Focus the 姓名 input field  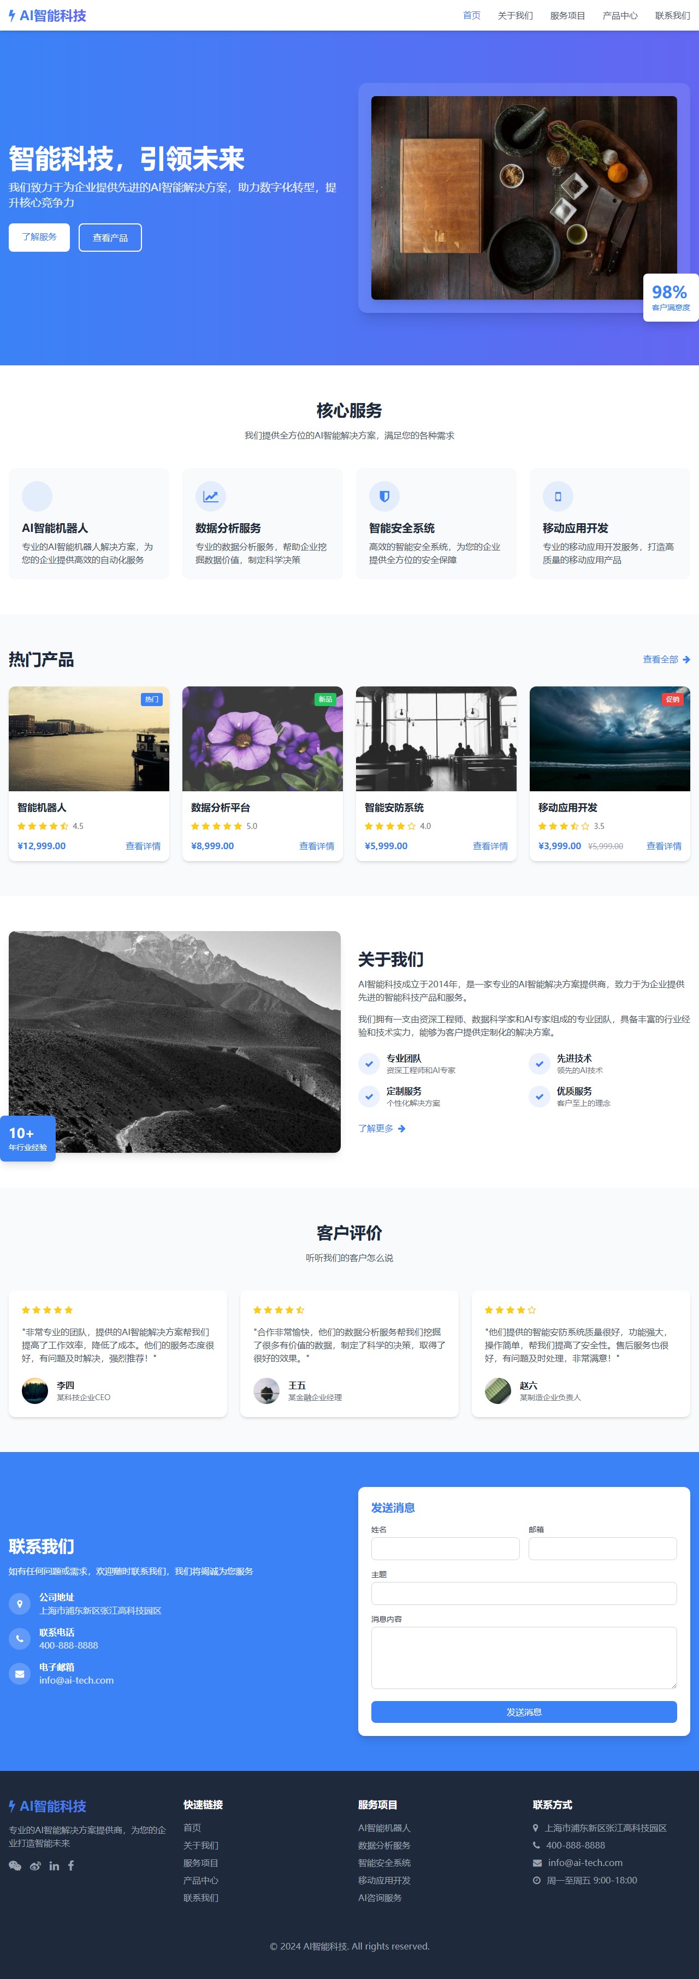(x=446, y=1548)
